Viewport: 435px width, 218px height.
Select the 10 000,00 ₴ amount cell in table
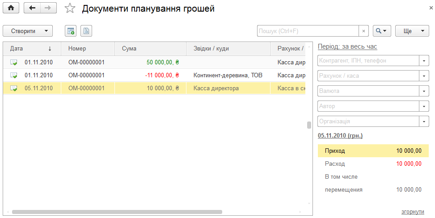point(150,88)
